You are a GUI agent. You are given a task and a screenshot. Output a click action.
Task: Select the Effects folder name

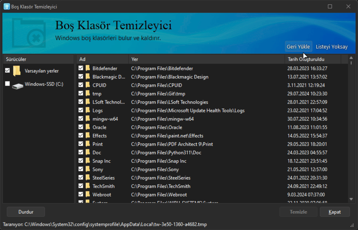[x=100, y=136]
